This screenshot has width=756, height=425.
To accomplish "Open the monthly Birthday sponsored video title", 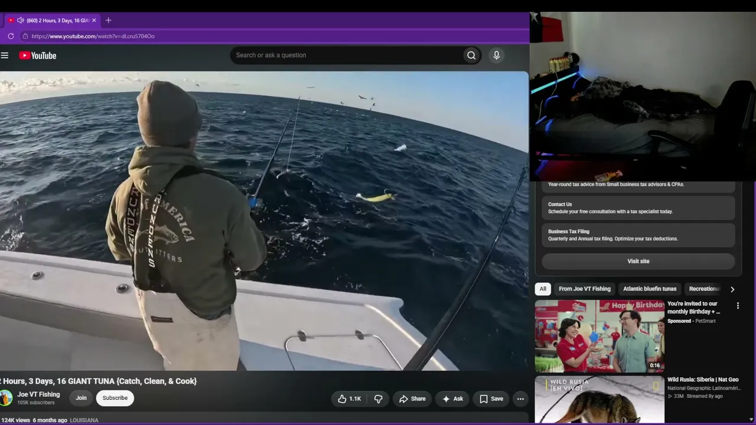I will click(694, 308).
